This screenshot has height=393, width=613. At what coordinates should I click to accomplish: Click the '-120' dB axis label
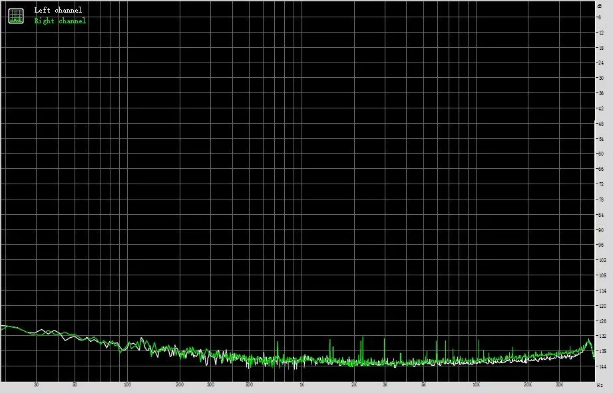[x=601, y=307]
